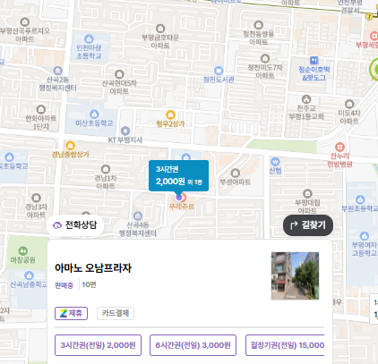Click the 부평여자 고등학교 school icon
Image resolution: width=378 pixels, height=364 pixels.
(x=365, y=236)
